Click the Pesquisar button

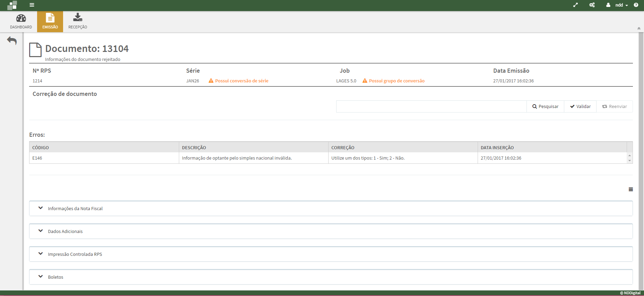(x=545, y=107)
